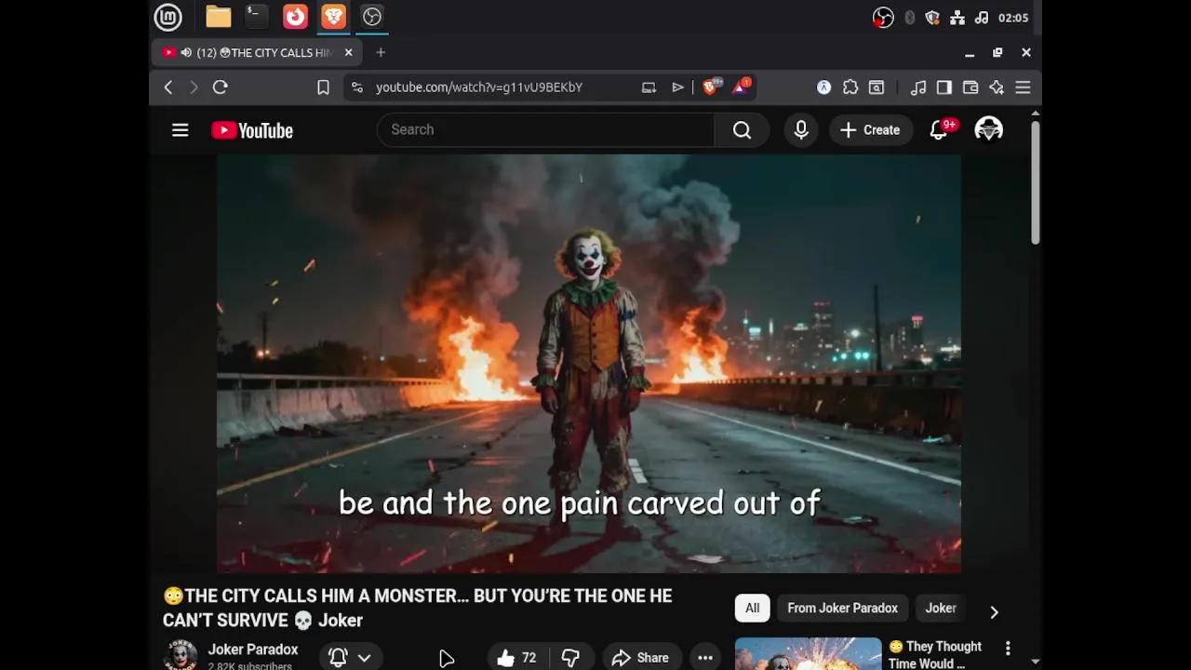This screenshot has height=670, width=1191.
Task: Open the browser extensions puzzle icon
Action: coord(850,87)
